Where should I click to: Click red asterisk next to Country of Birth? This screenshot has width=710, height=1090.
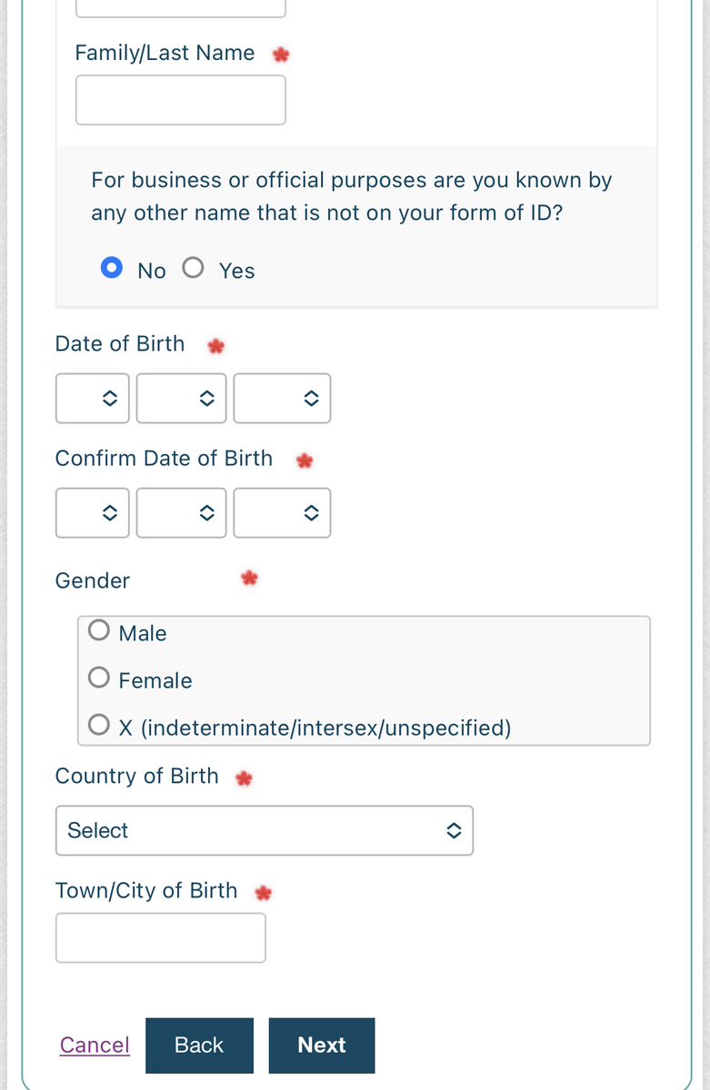point(243,778)
